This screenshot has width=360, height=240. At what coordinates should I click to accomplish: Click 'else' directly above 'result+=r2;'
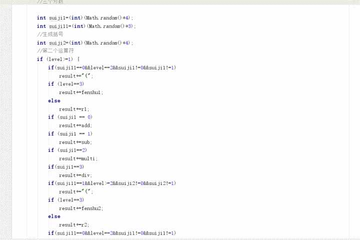click(54, 216)
